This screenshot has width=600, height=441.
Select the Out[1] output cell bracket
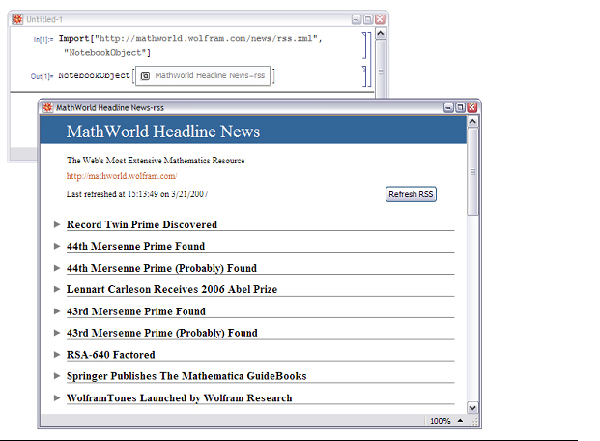coord(364,75)
